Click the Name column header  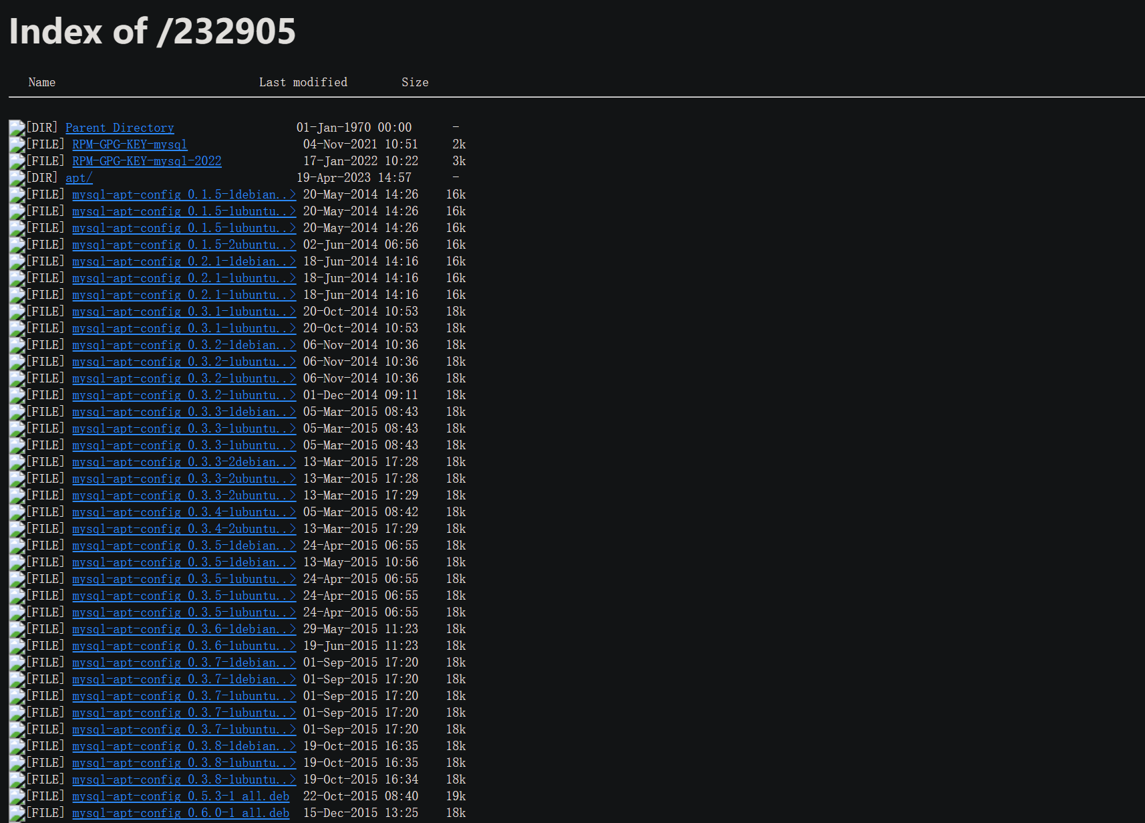tap(42, 82)
